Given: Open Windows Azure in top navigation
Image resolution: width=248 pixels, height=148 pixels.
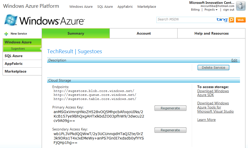Looking at the screenshot, I should coord(81,7).
